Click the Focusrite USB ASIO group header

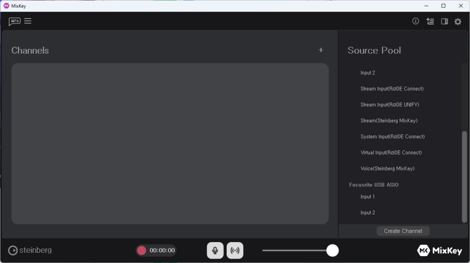coord(374,185)
